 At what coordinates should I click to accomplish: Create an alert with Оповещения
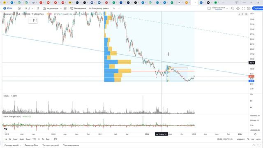78,8
